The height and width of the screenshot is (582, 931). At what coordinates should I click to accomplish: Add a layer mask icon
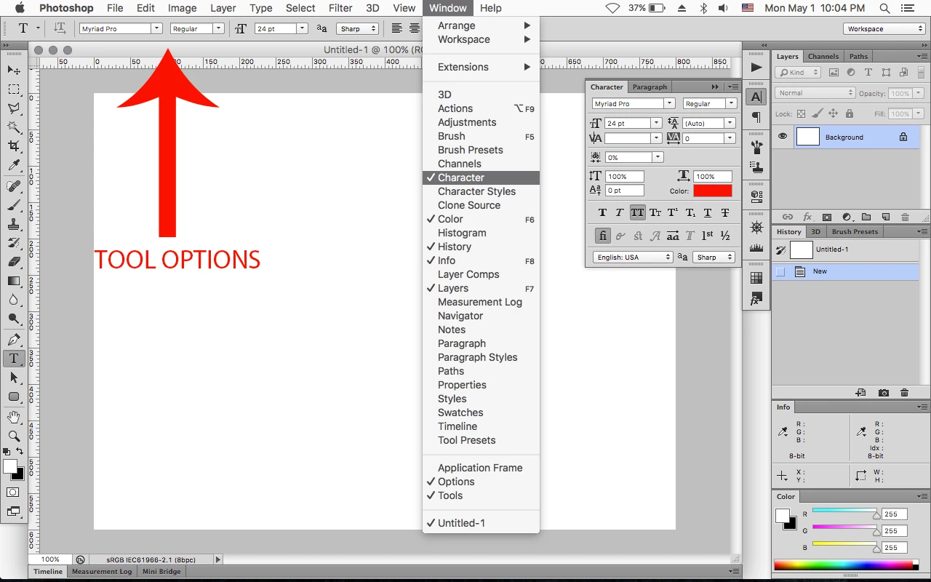(x=827, y=217)
